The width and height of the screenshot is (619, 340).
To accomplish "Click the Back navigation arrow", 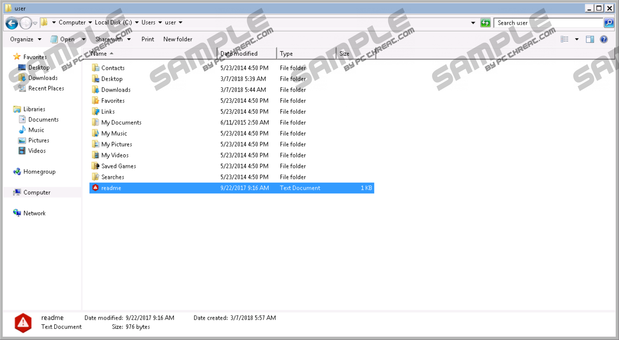I will (12, 23).
